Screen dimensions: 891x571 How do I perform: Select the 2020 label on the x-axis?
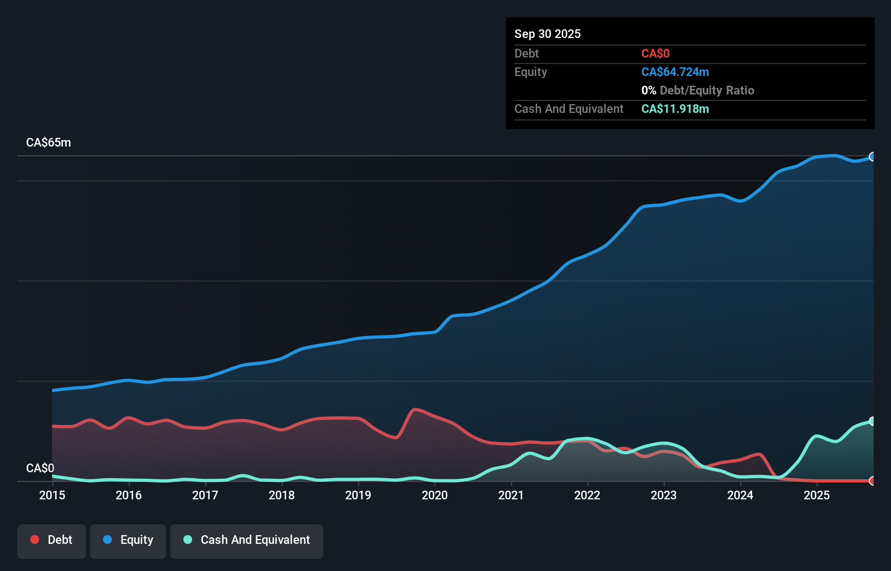tap(435, 496)
